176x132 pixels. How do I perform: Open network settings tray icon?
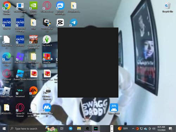[142, 128]
